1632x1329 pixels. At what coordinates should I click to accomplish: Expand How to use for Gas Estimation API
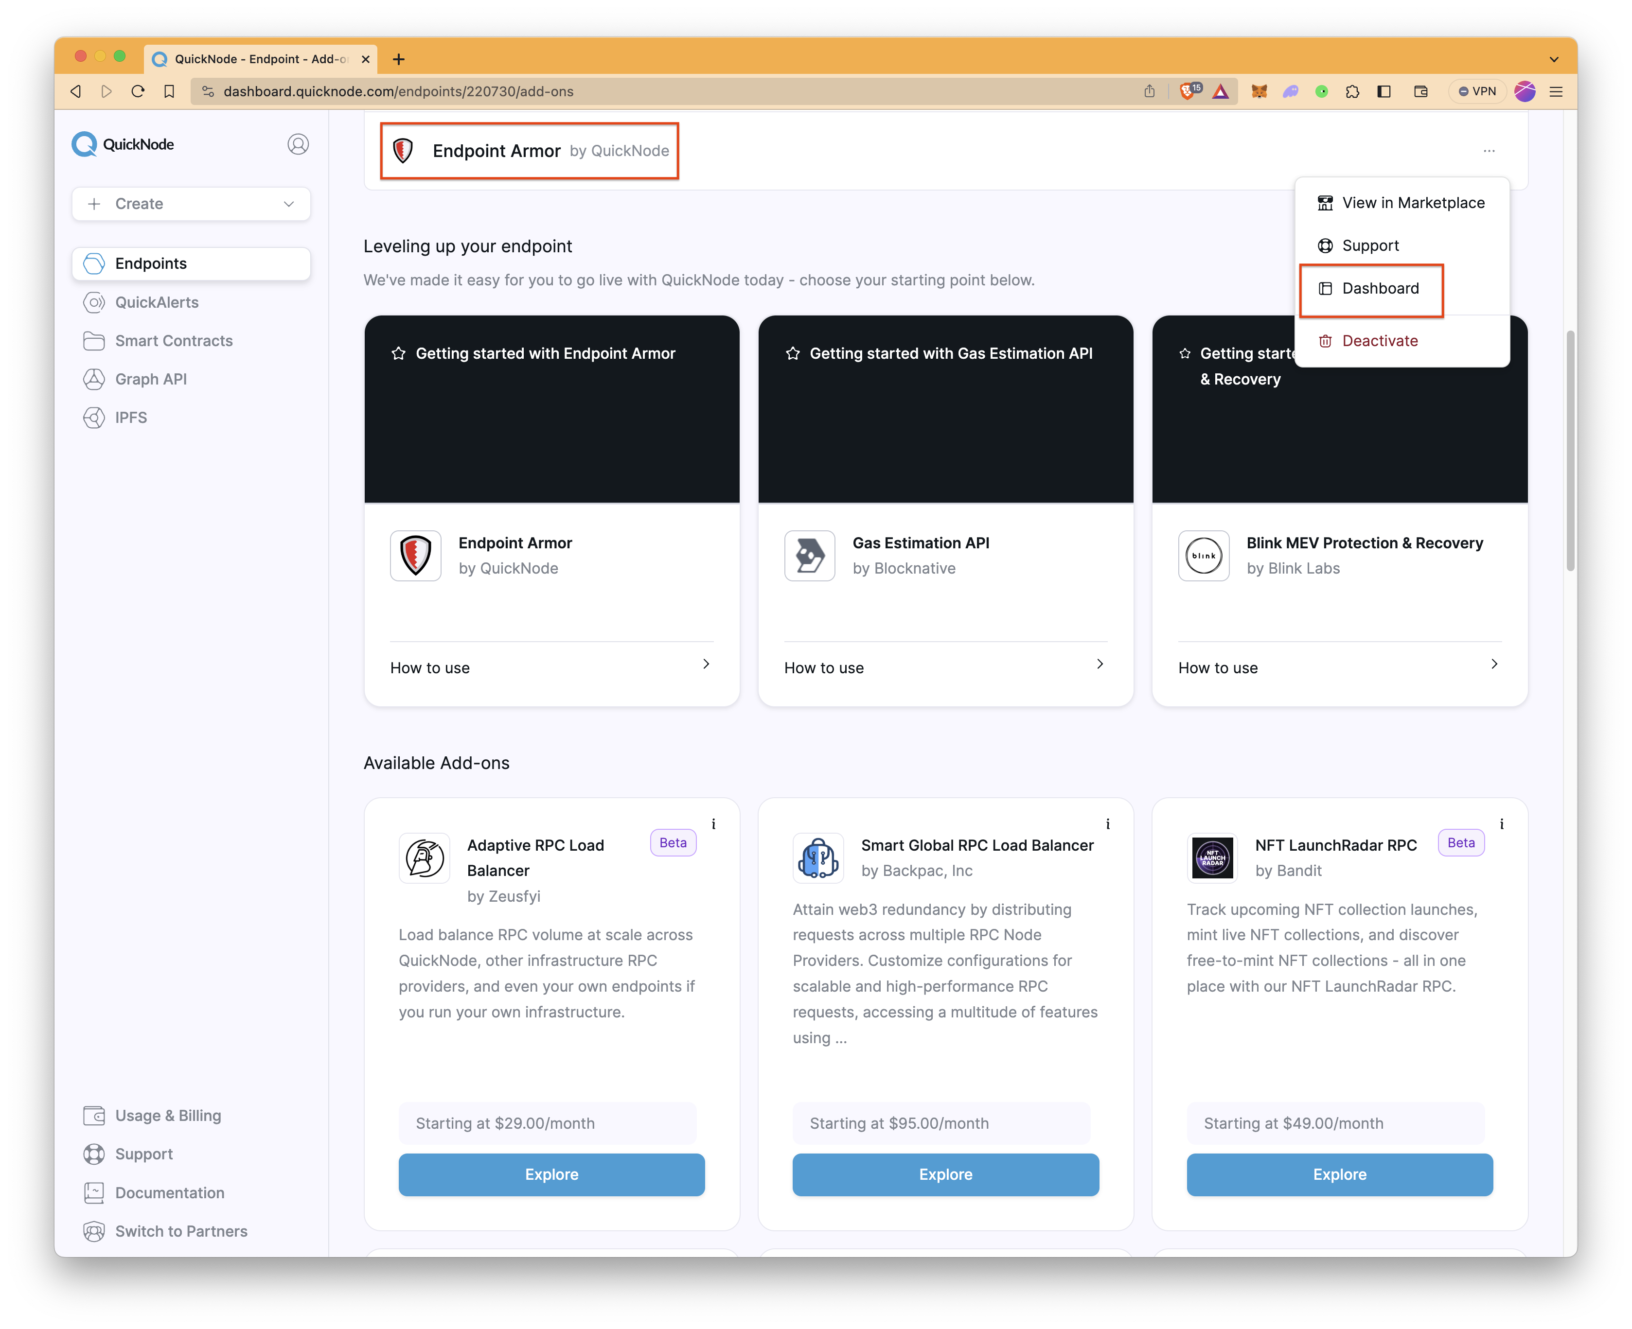coord(945,667)
